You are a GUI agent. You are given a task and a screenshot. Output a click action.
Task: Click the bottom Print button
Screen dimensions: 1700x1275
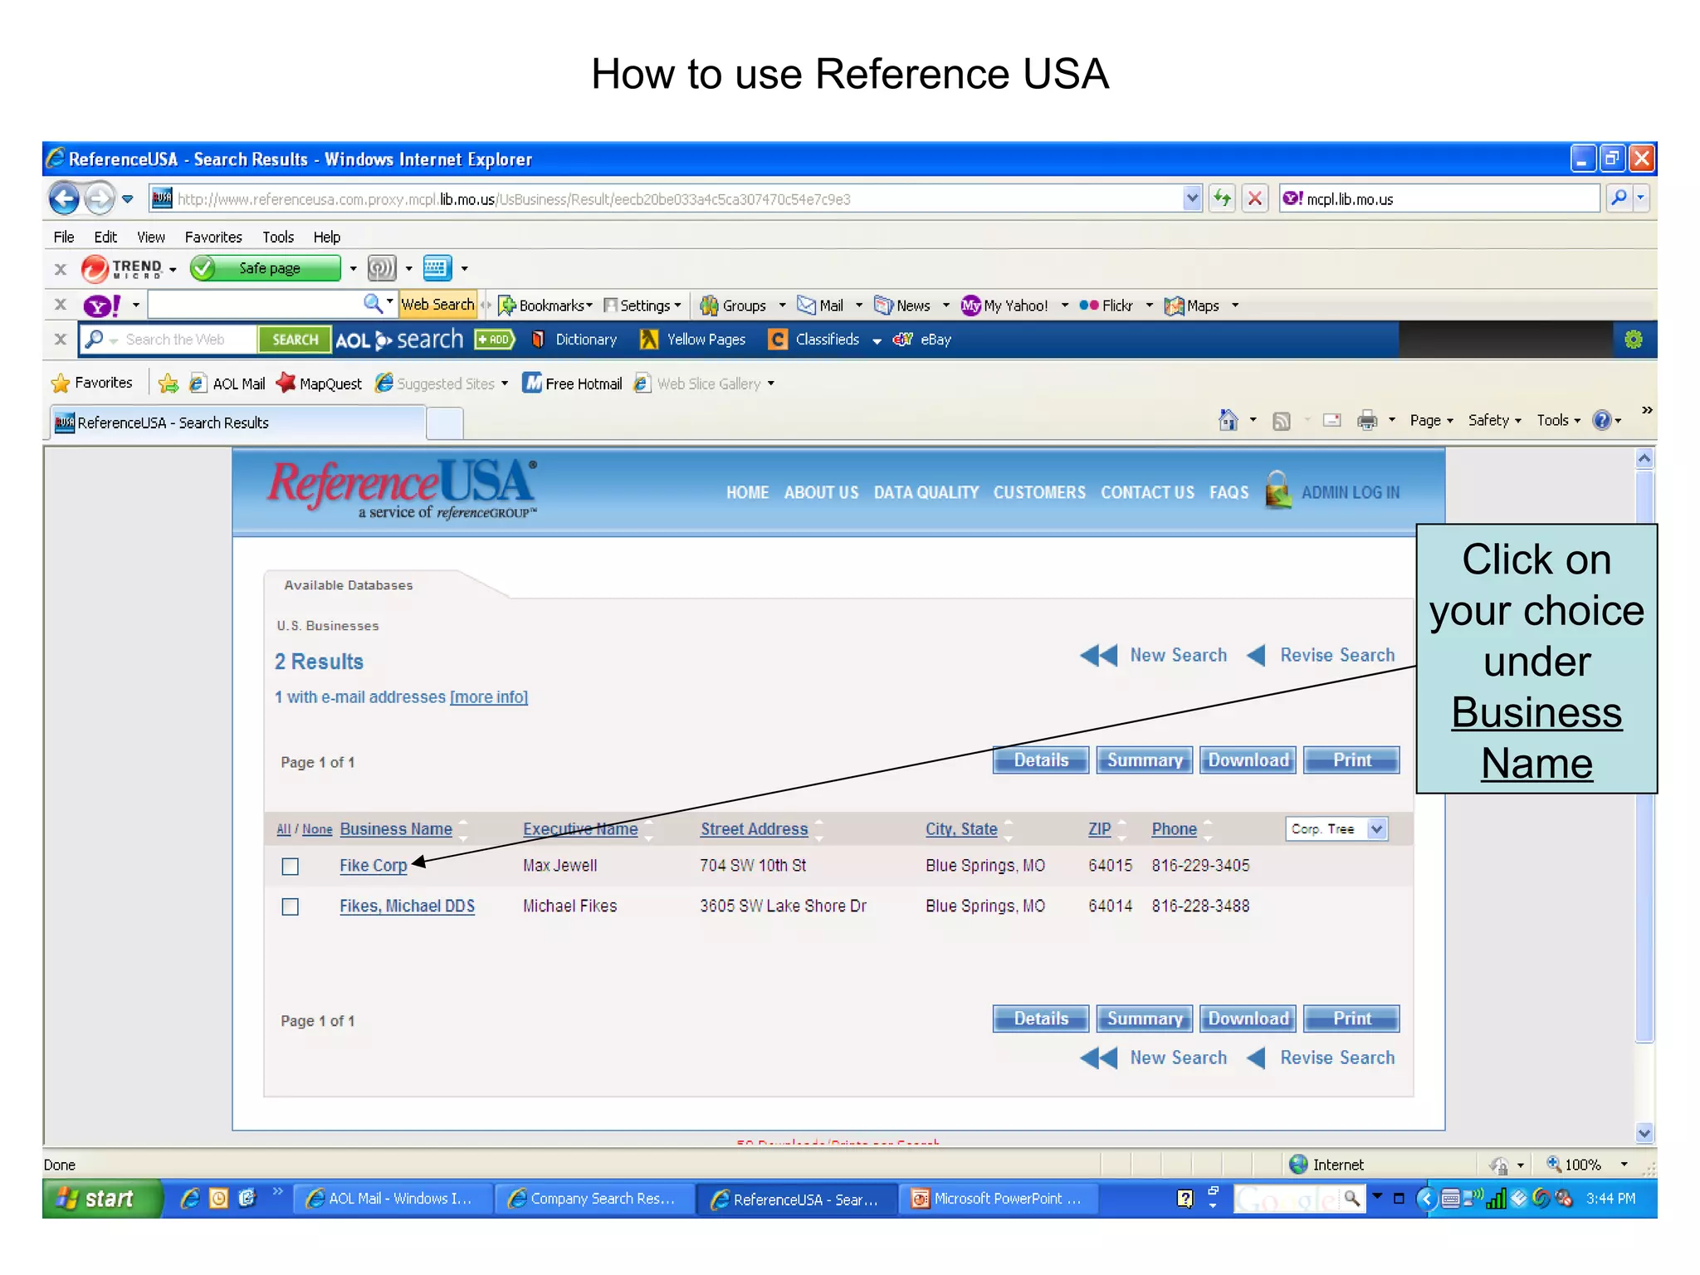pyautogui.click(x=1351, y=1019)
